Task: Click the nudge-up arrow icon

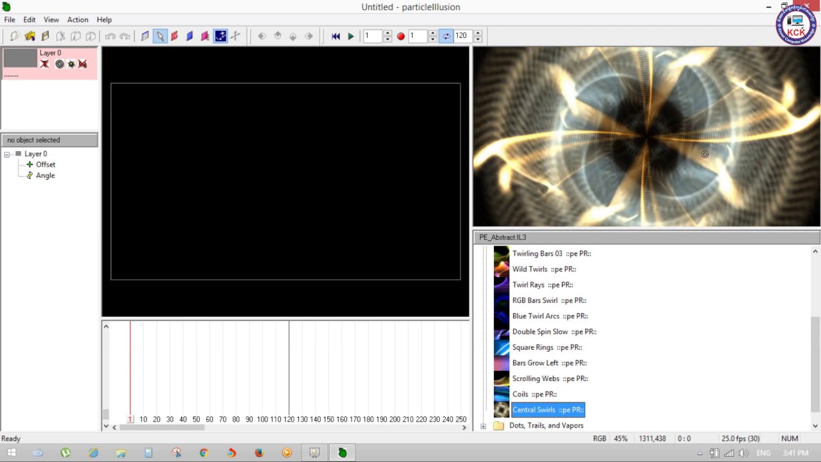Action: click(x=278, y=37)
